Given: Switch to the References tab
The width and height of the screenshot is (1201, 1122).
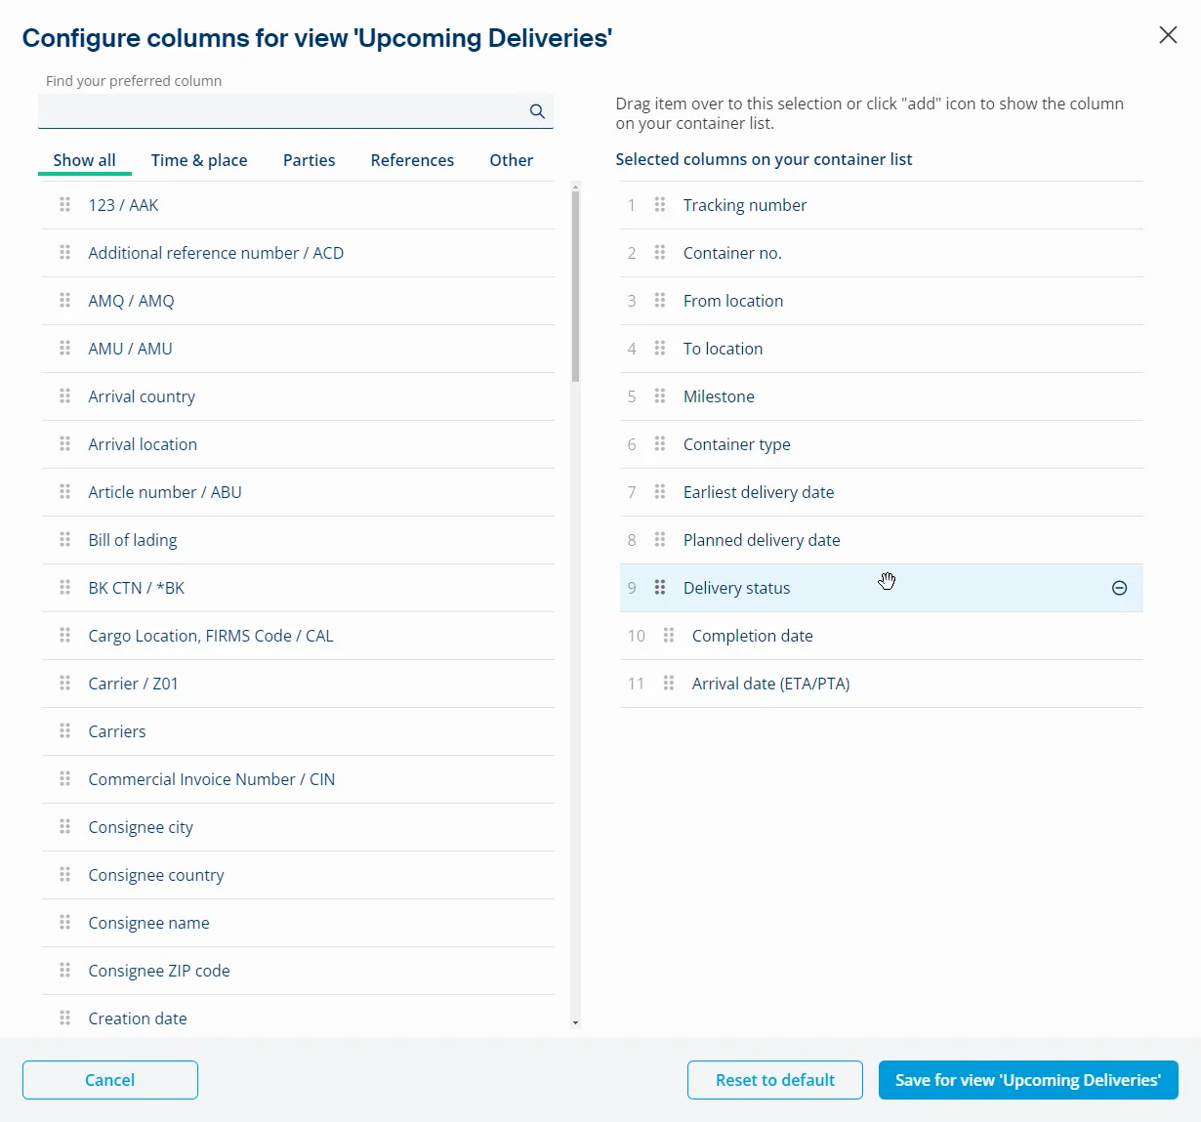Looking at the screenshot, I should click(412, 160).
